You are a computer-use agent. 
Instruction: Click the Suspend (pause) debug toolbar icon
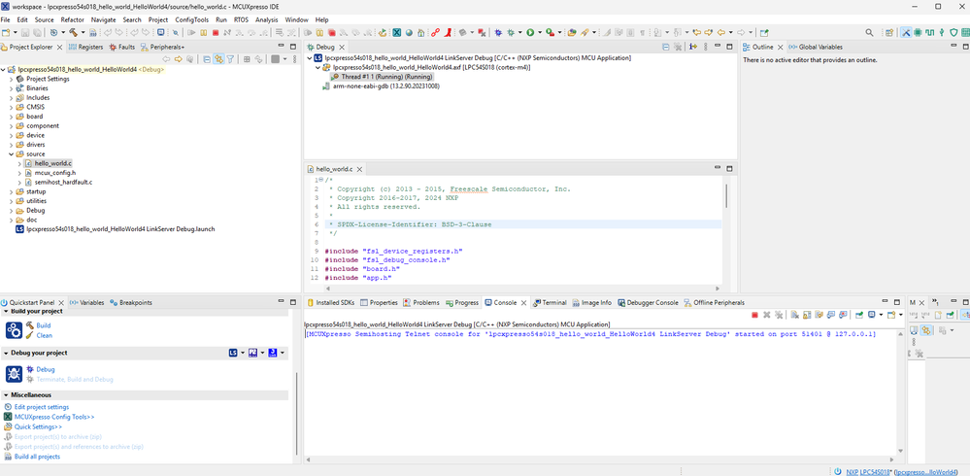point(203,33)
